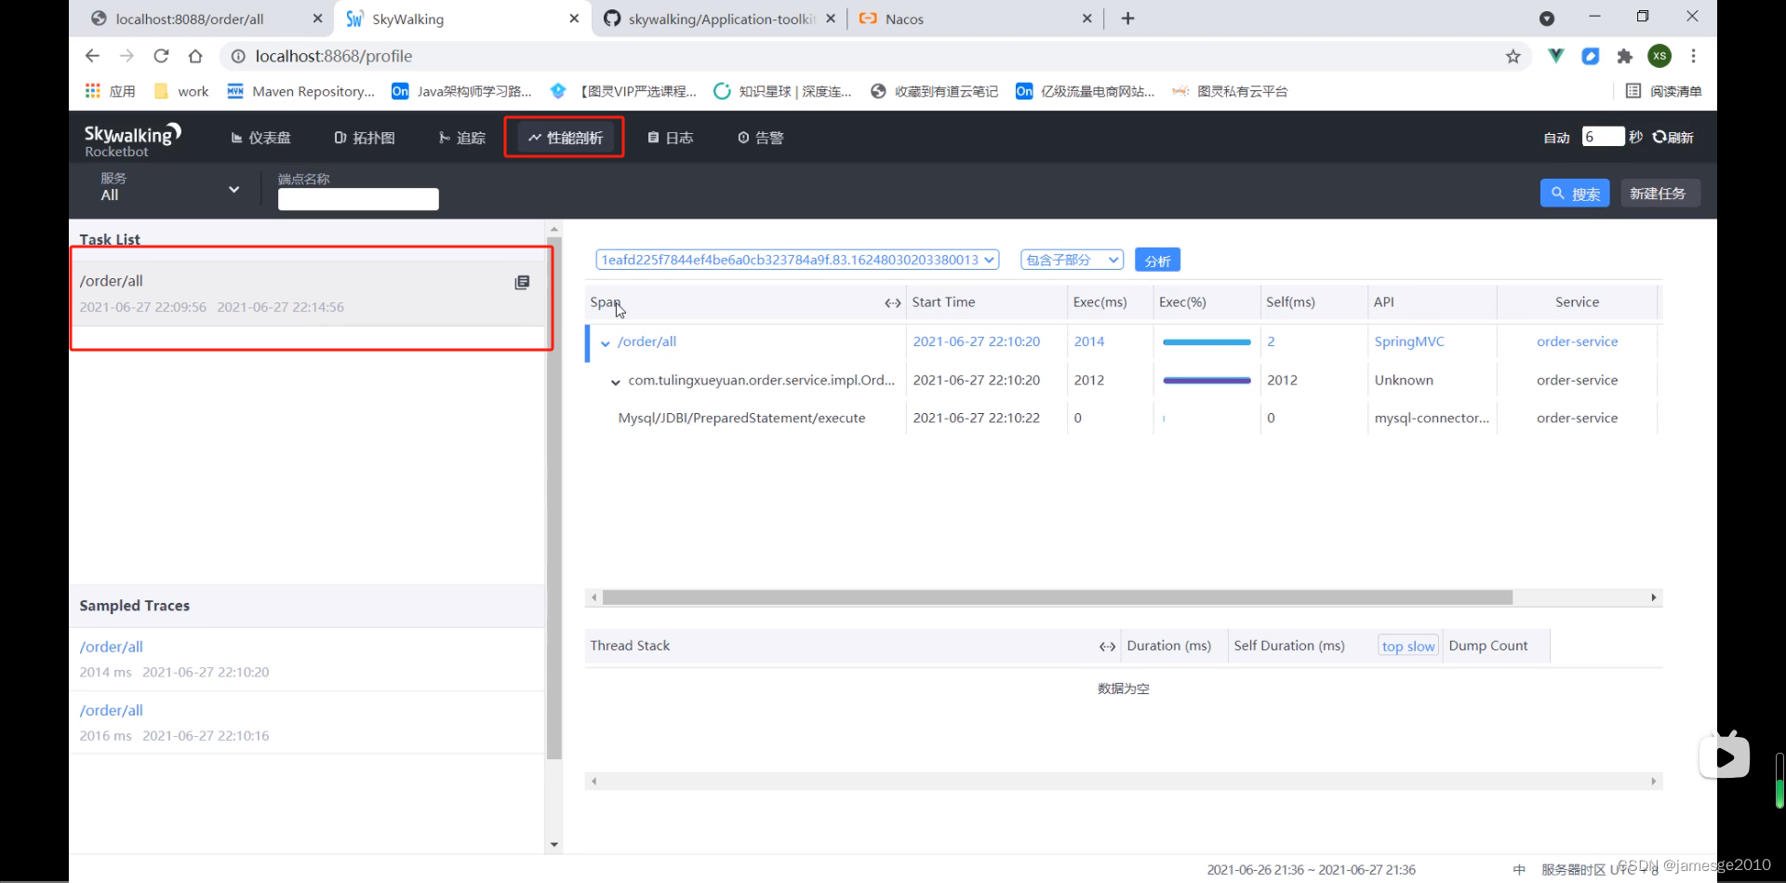The image size is (1786, 883).
Task: Open the 阅读清单 reading list
Action: pyautogui.click(x=1664, y=91)
